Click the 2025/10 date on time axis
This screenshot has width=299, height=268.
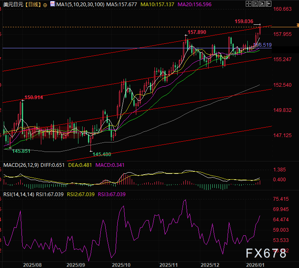coord(121,264)
